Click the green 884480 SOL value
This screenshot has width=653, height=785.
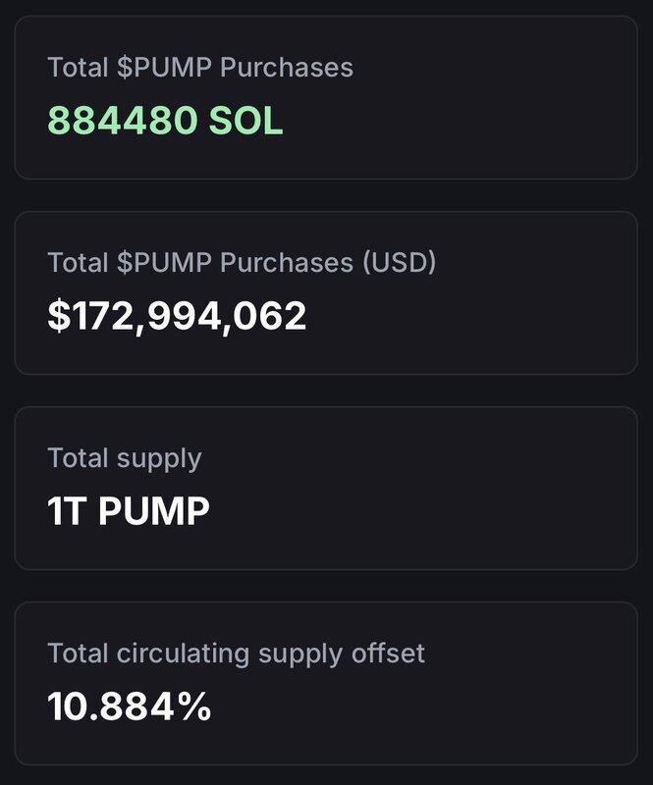165,121
